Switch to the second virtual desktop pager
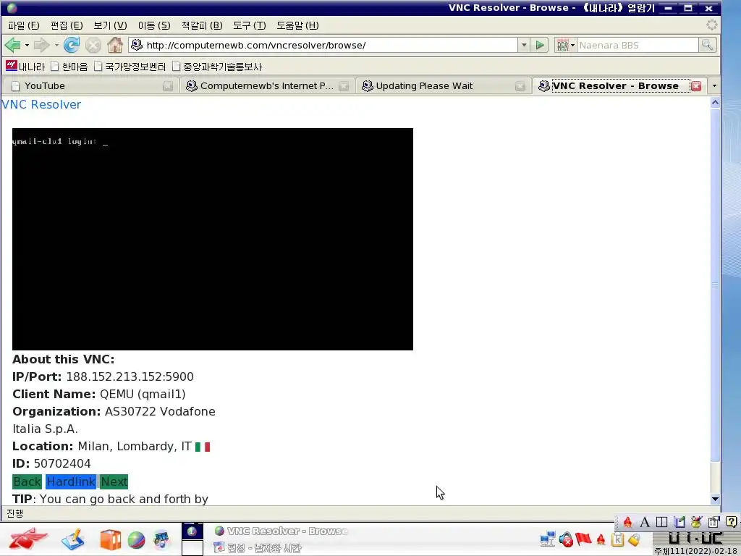 [192, 548]
